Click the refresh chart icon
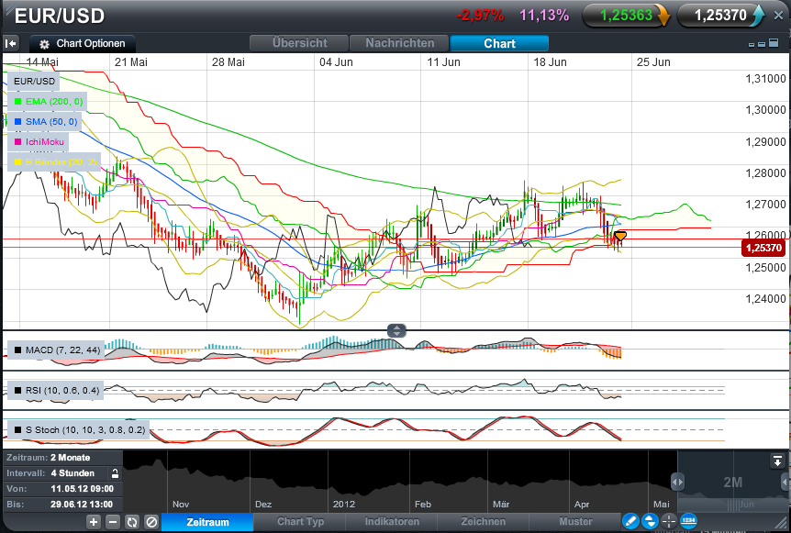This screenshot has width=791, height=533. pos(132,522)
